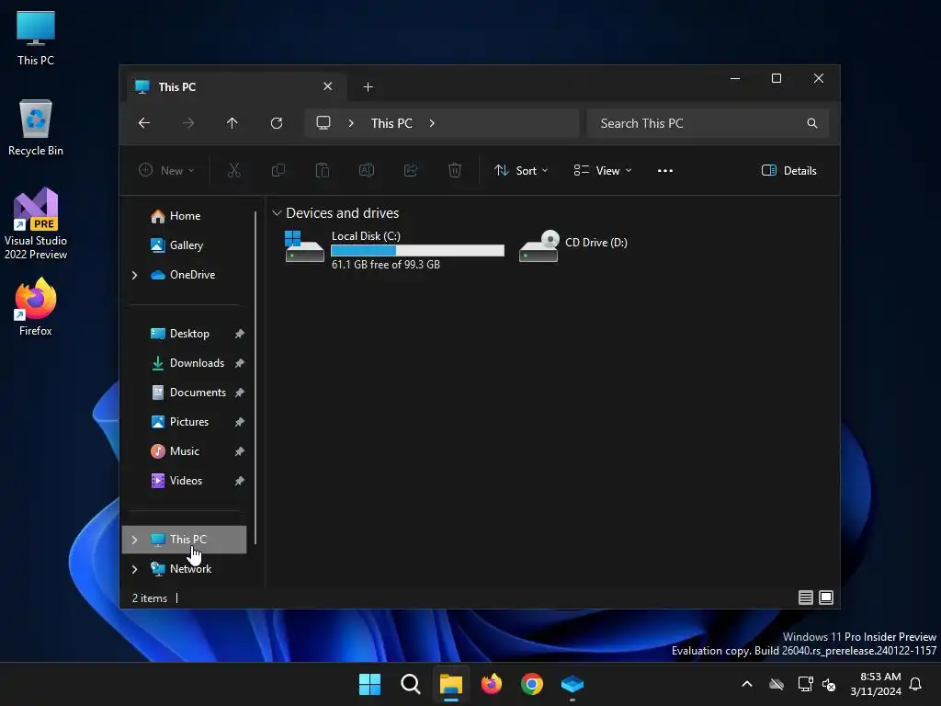
Task: Open Downloads folder in sidebar
Action: [197, 363]
